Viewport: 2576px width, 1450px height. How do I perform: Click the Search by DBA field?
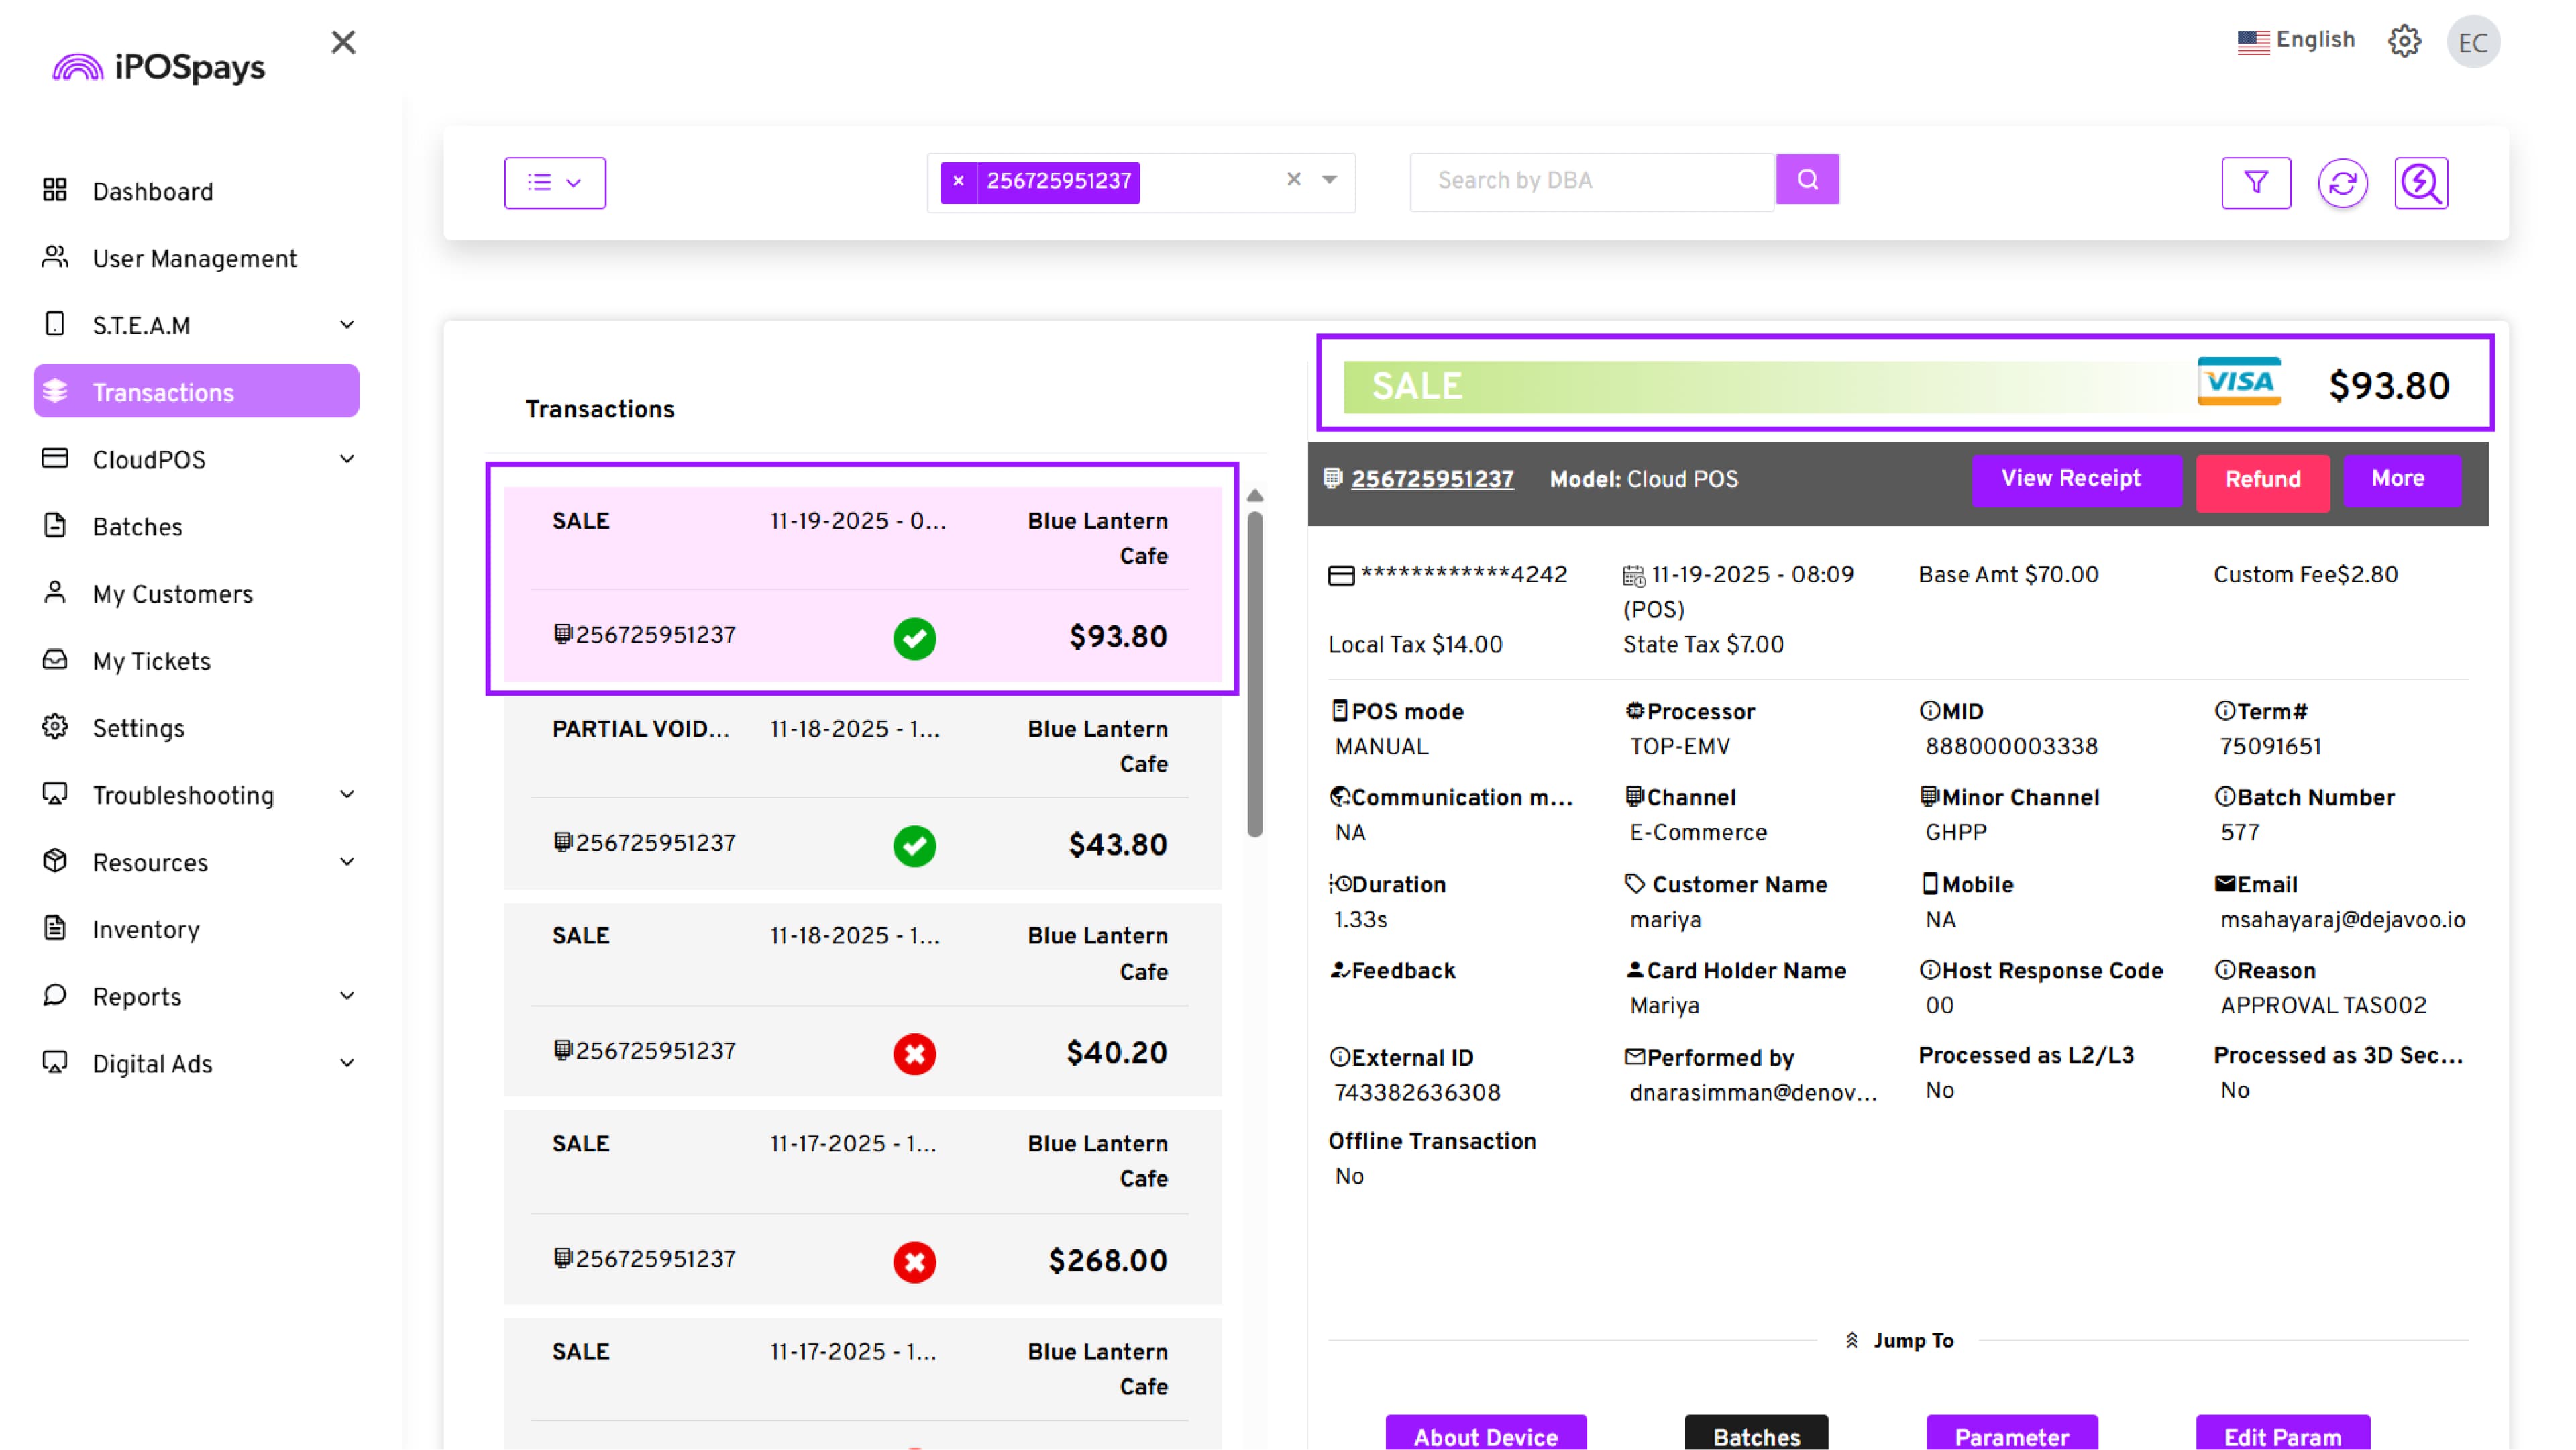[x=1590, y=181]
